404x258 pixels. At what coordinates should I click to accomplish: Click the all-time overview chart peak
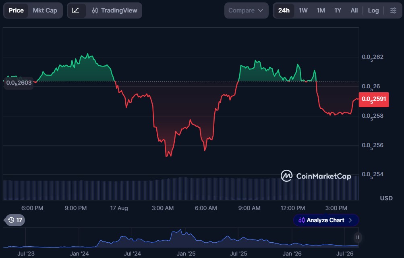[180, 231]
